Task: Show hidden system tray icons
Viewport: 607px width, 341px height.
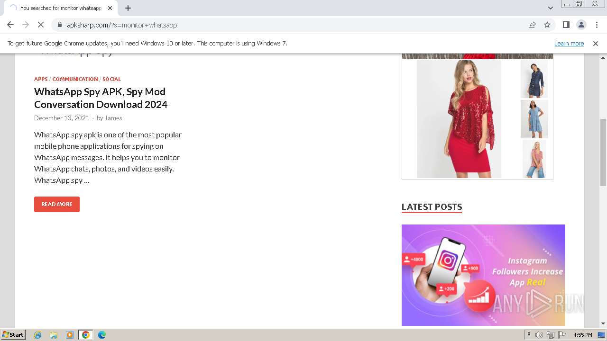Action: click(x=529, y=335)
